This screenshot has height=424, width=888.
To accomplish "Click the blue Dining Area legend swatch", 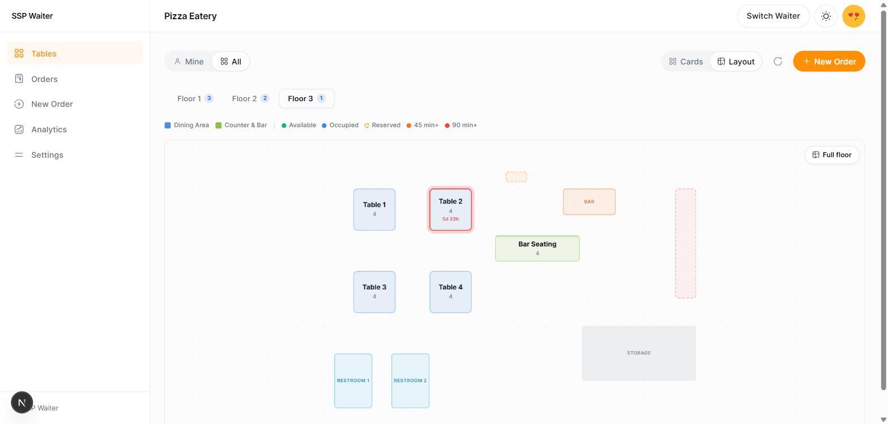I will point(168,126).
